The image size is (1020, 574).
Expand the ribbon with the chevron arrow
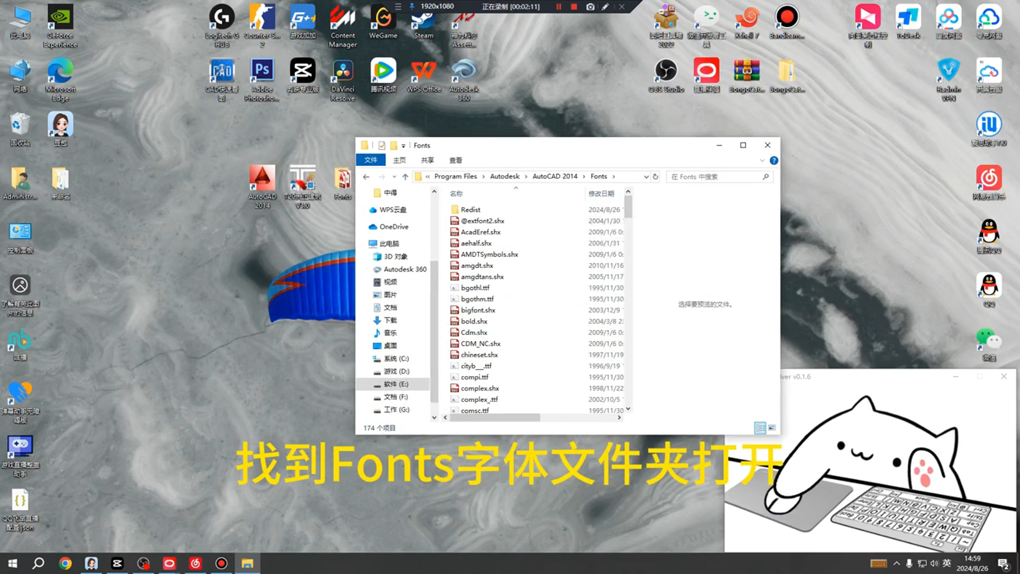pos(762,161)
